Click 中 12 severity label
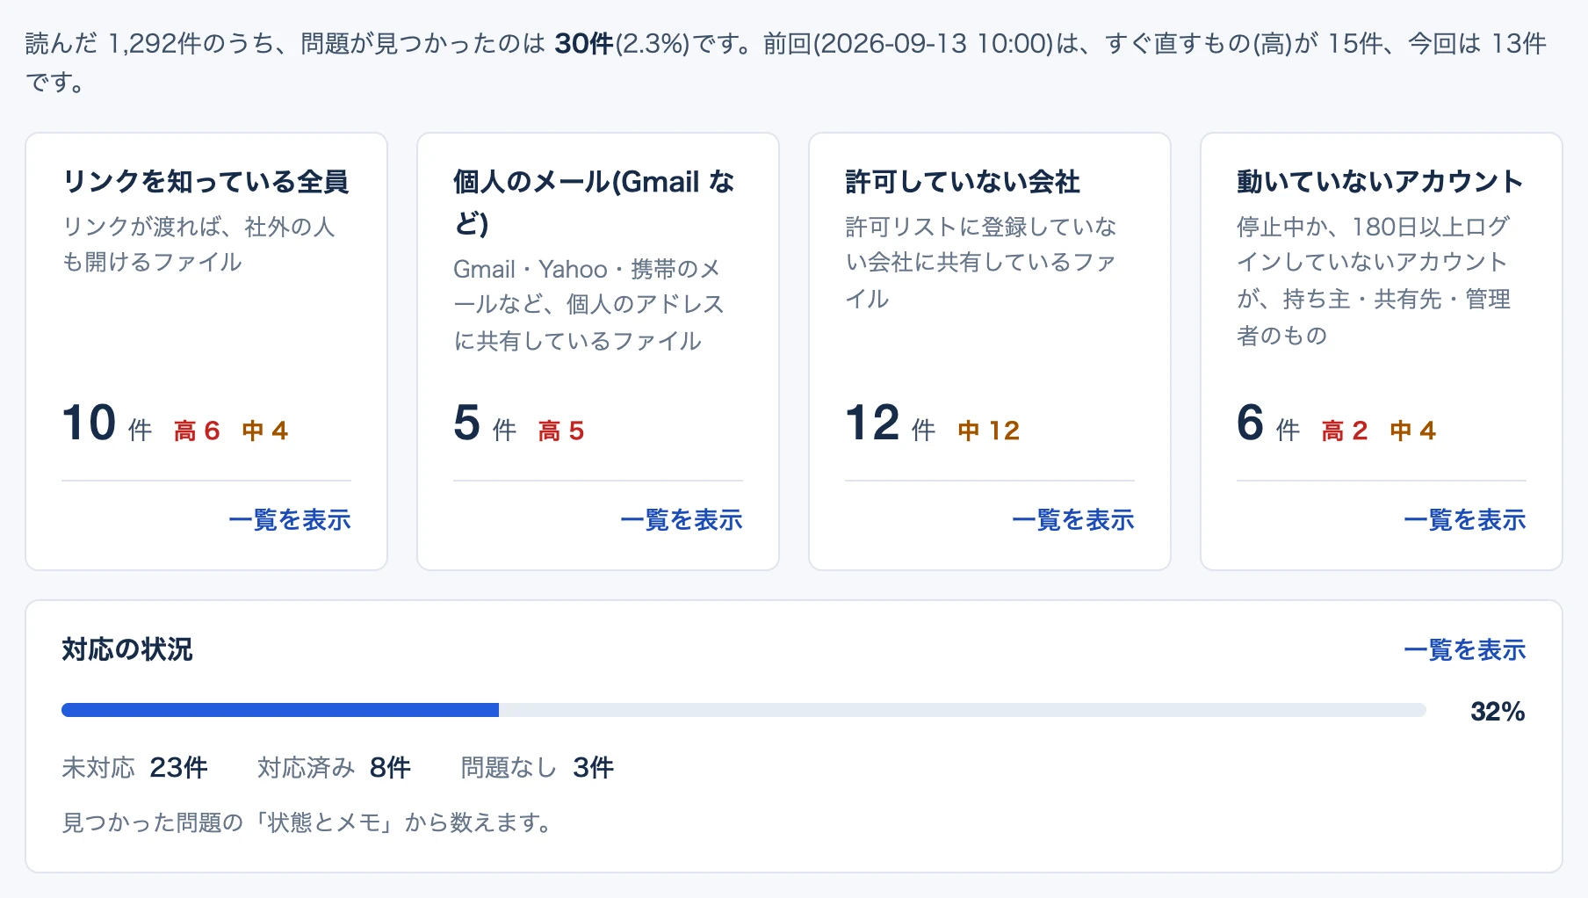Viewport: 1588px width, 898px height. tap(989, 431)
